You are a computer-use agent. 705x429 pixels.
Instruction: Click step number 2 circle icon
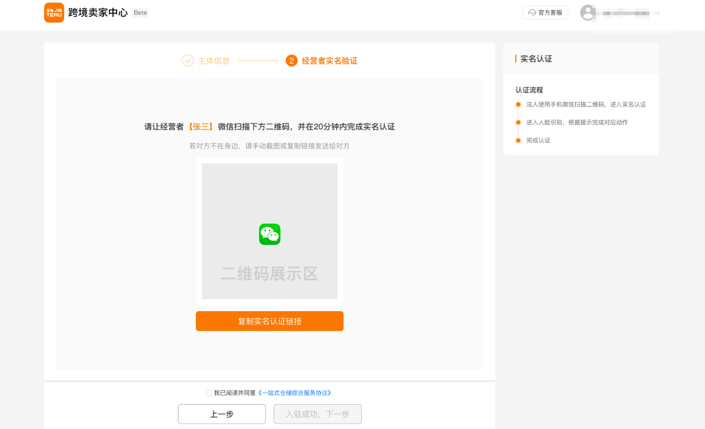pyautogui.click(x=292, y=61)
